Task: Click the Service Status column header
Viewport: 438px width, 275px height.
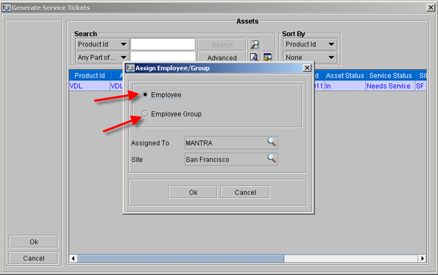Action: [x=390, y=75]
